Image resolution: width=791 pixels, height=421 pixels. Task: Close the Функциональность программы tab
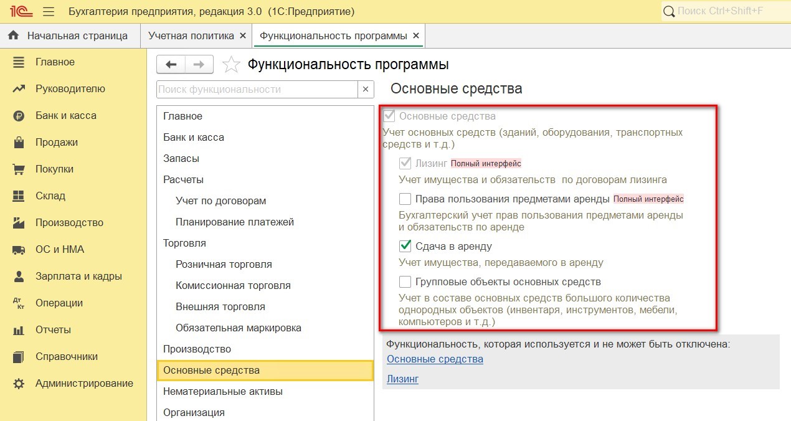pyautogui.click(x=416, y=36)
